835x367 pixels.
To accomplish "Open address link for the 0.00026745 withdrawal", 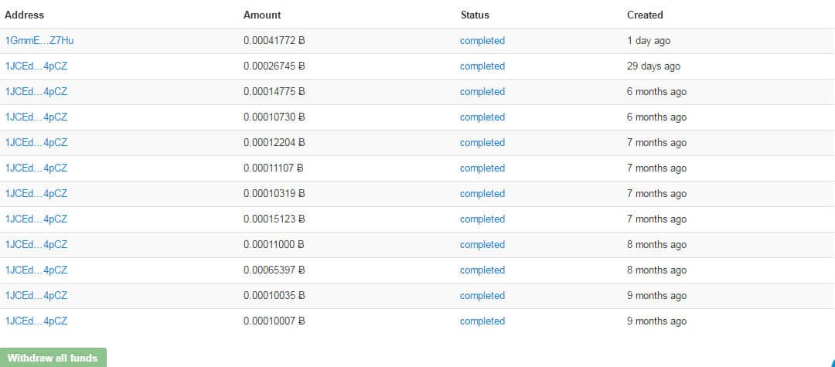I will tap(36, 66).
